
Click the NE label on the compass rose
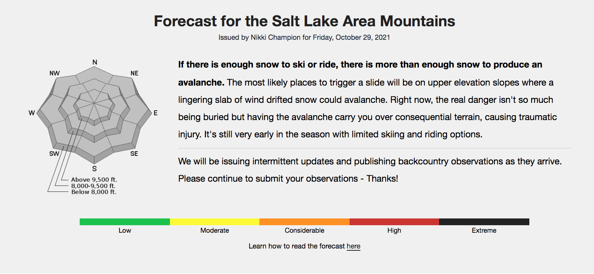pyautogui.click(x=135, y=73)
